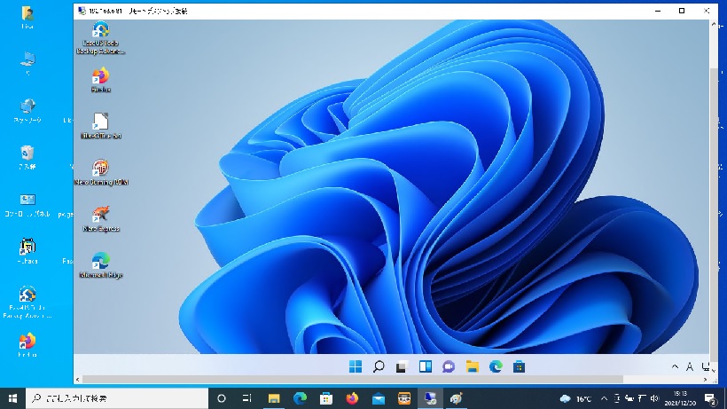
Task: Expand hidden tray icons in remote taskbar
Action: tap(676, 366)
